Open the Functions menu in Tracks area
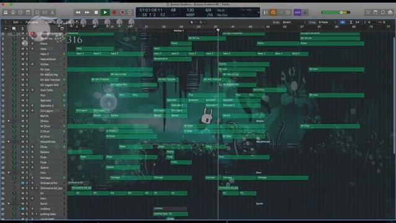Screen dimensions: 396x223 pyautogui.click(x=32, y=22)
